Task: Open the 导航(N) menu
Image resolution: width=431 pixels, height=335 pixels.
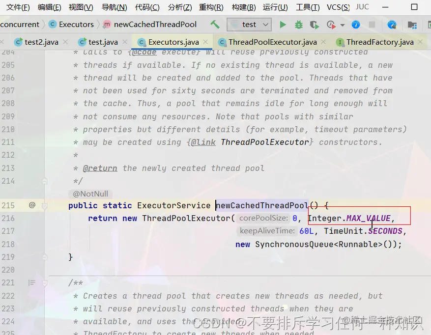Action: 115,7
